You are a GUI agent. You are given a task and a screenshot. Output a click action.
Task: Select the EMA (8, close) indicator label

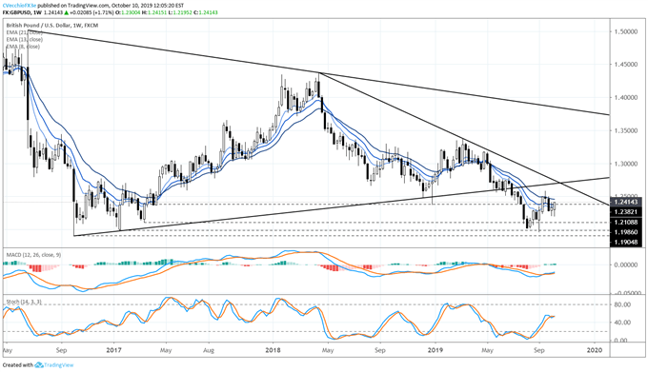[x=23, y=47]
